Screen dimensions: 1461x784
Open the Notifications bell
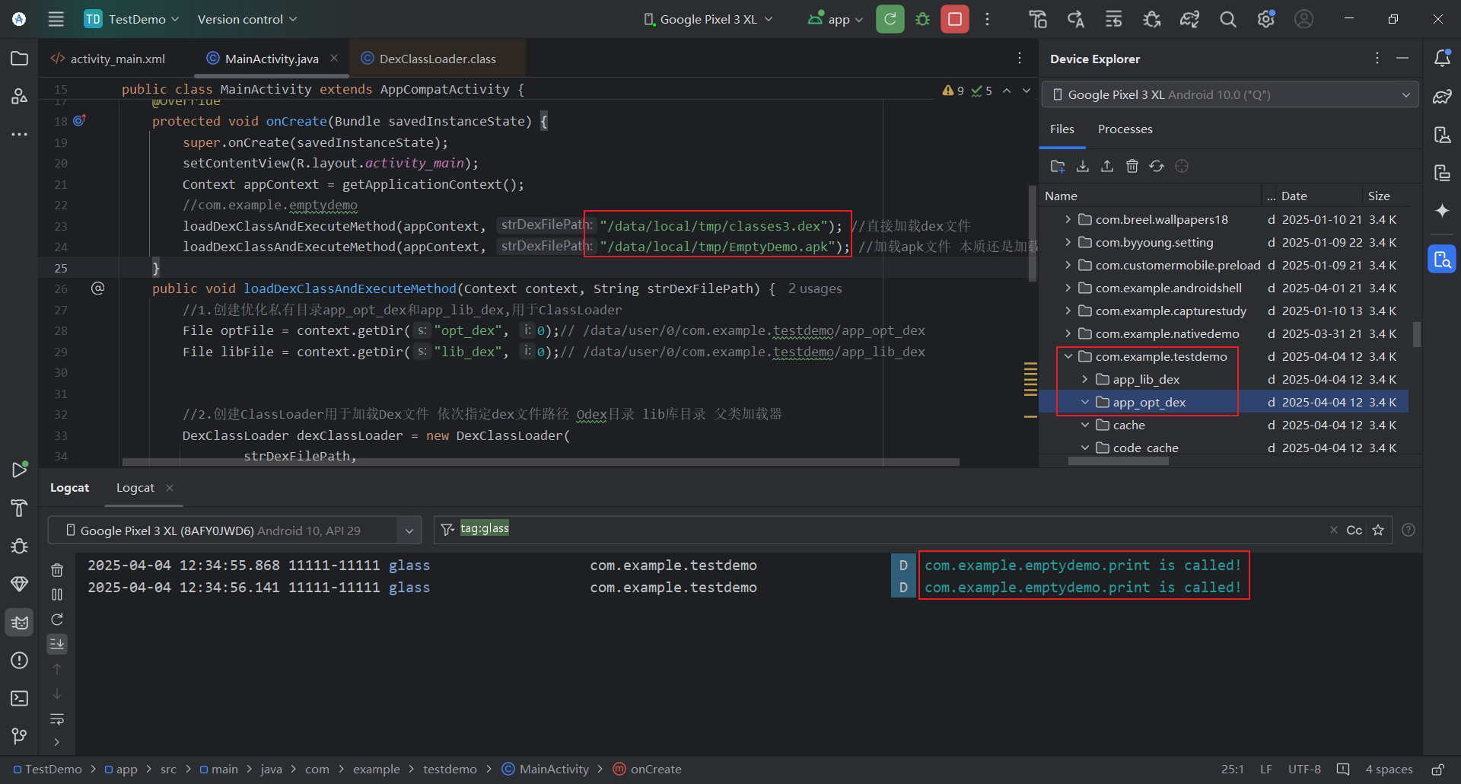[1442, 58]
